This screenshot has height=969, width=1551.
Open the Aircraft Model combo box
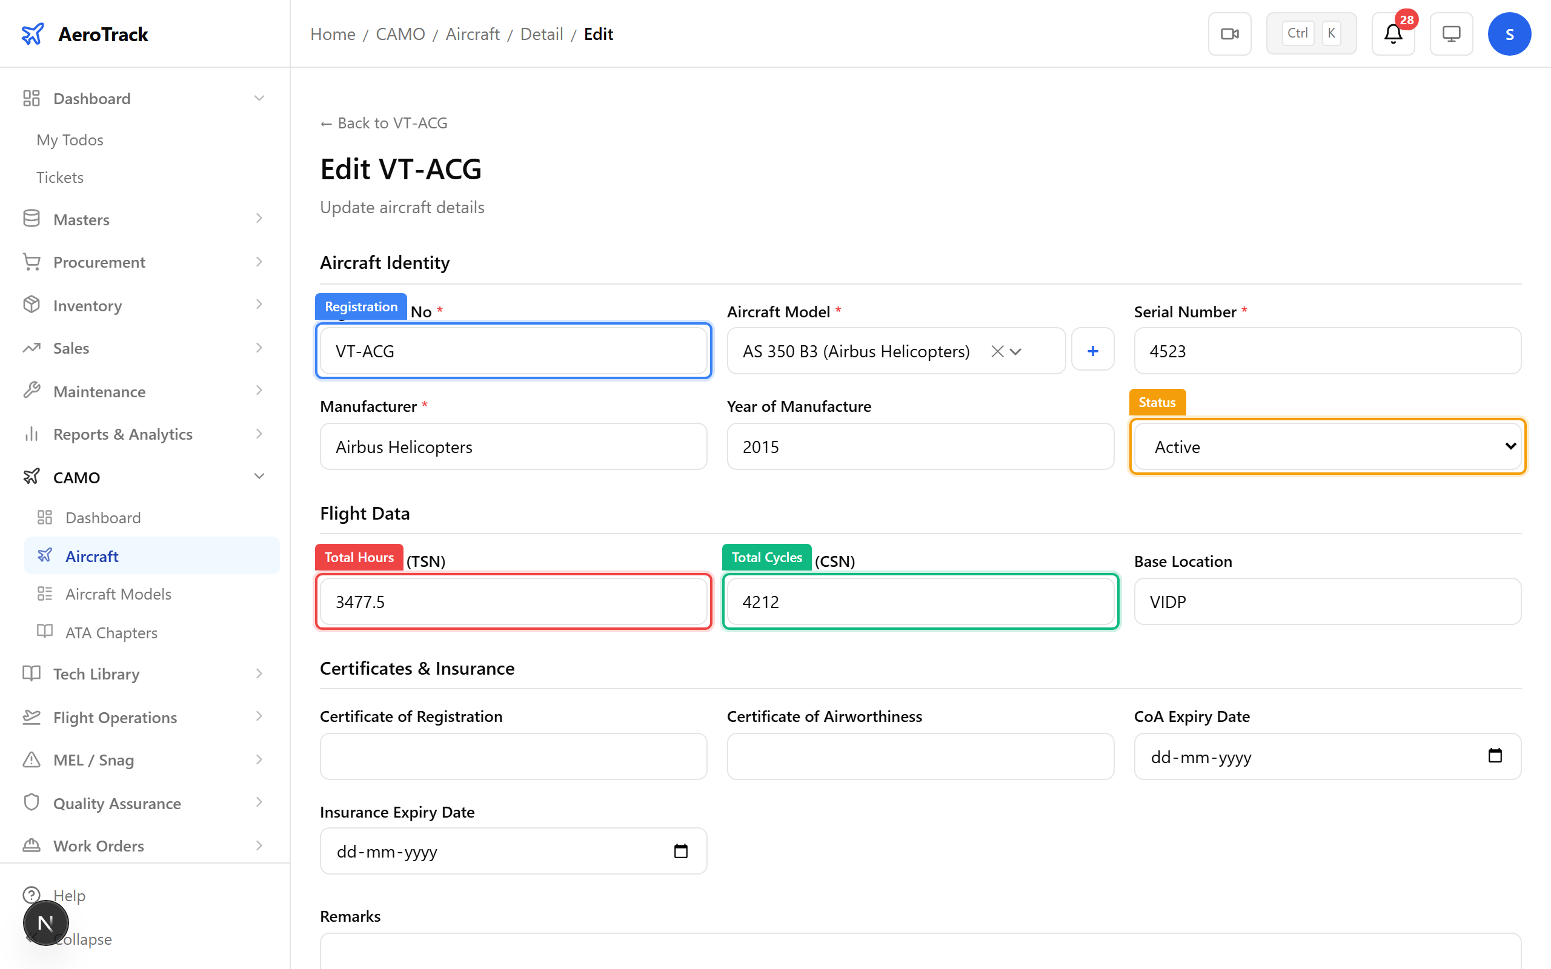tap(859, 351)
